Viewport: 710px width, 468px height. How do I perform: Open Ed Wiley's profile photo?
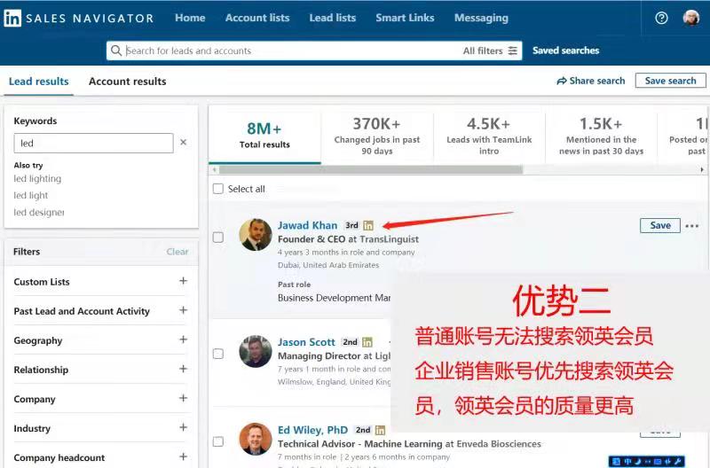(256, 439)
